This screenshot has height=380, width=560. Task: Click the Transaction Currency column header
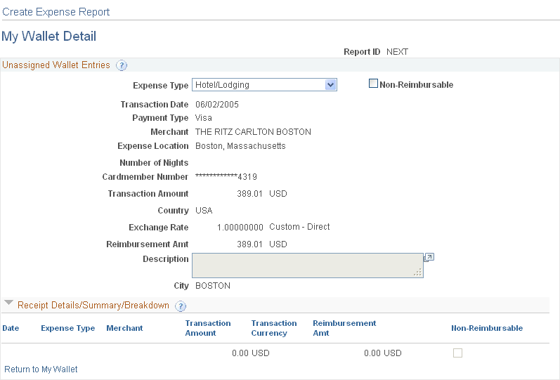[x=274, y=328]
